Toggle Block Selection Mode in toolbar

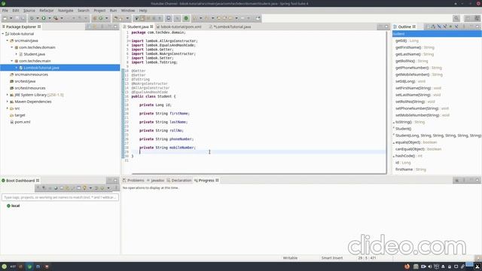coord(154,18)
